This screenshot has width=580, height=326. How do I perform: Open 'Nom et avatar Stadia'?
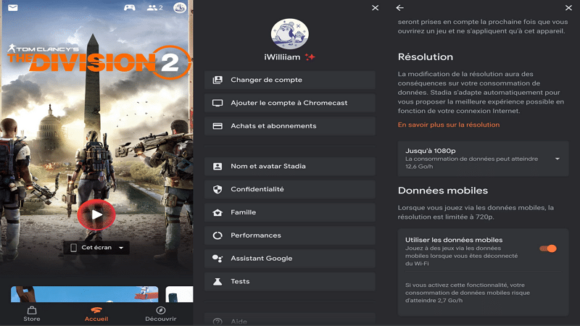(289, 167)
